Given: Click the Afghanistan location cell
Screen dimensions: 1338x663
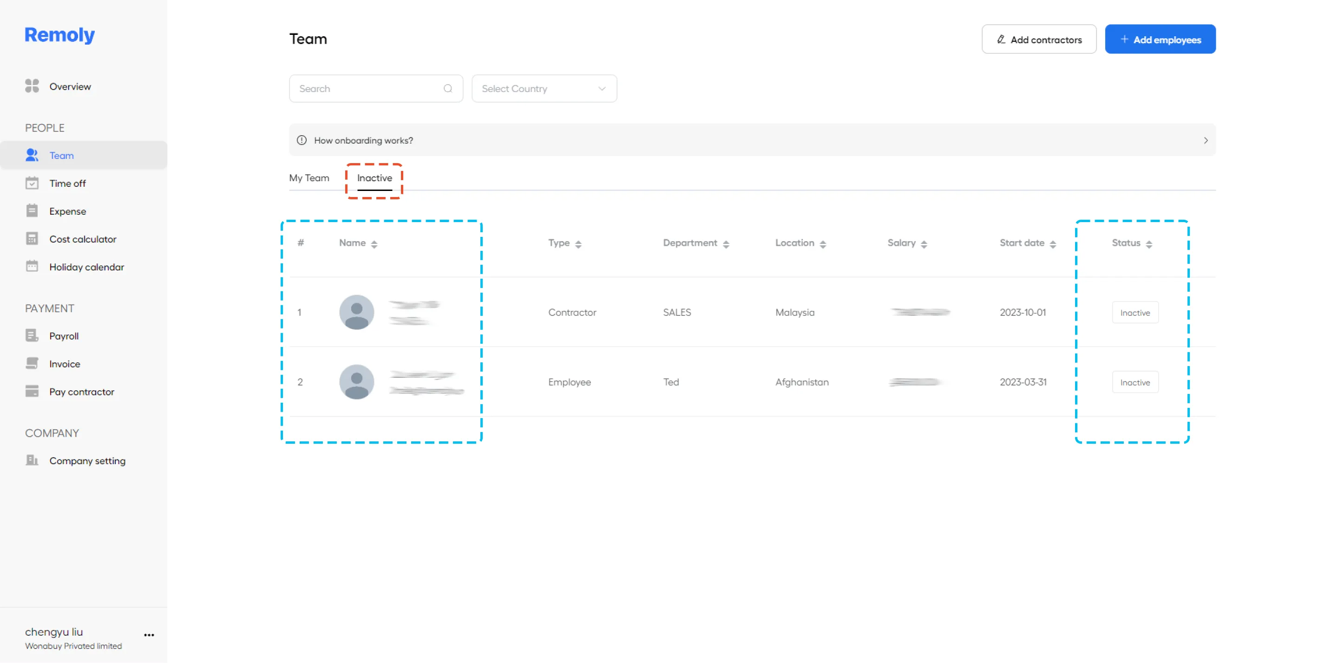Looking at the screenshot, I should tap(802, 382).
